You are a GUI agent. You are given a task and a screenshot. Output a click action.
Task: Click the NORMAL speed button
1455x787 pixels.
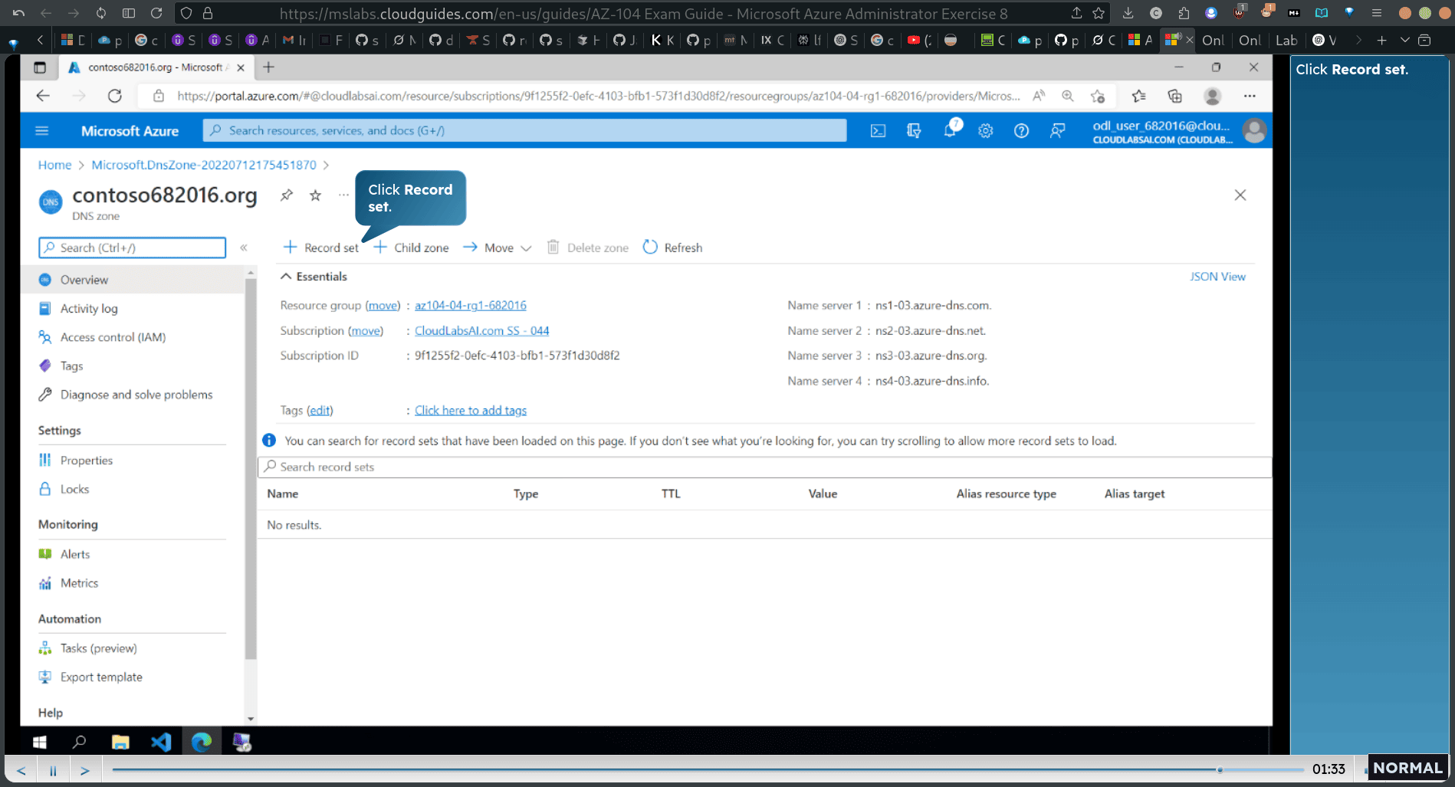pyautogui.click(x=1407, y=768)
